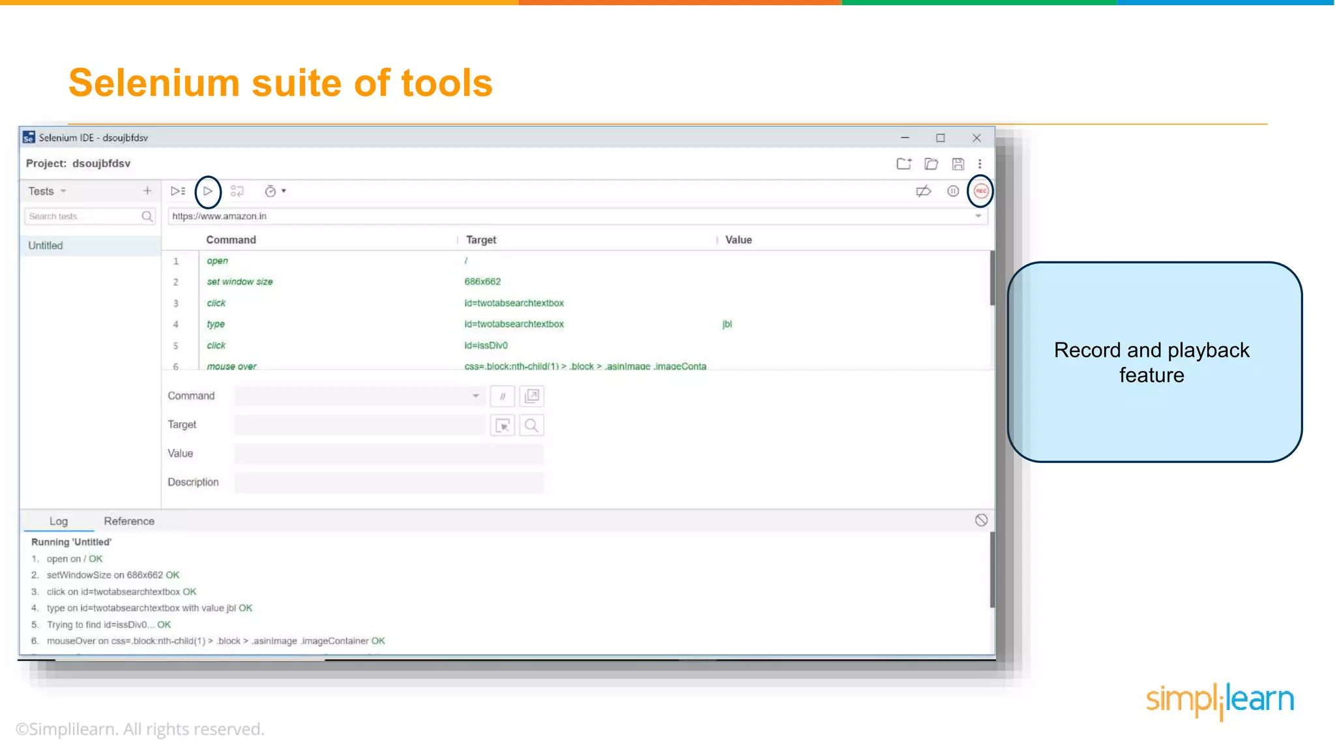Click log line 'open on / OK'
This screenshot has width=1335, height=751.
[x=74, y=559]
